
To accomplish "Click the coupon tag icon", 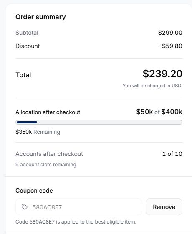I will [25, 207].
